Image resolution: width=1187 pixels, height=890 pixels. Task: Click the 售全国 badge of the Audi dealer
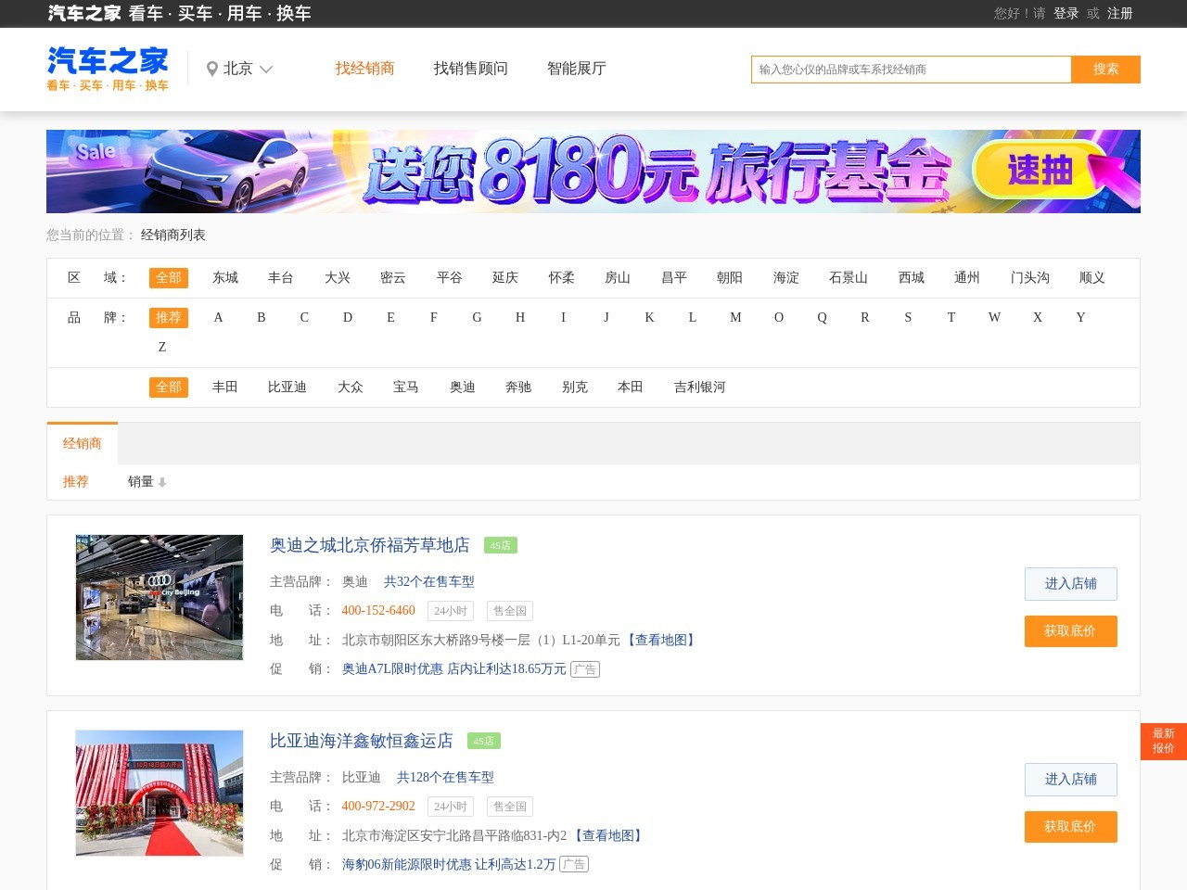pos(511,611)
